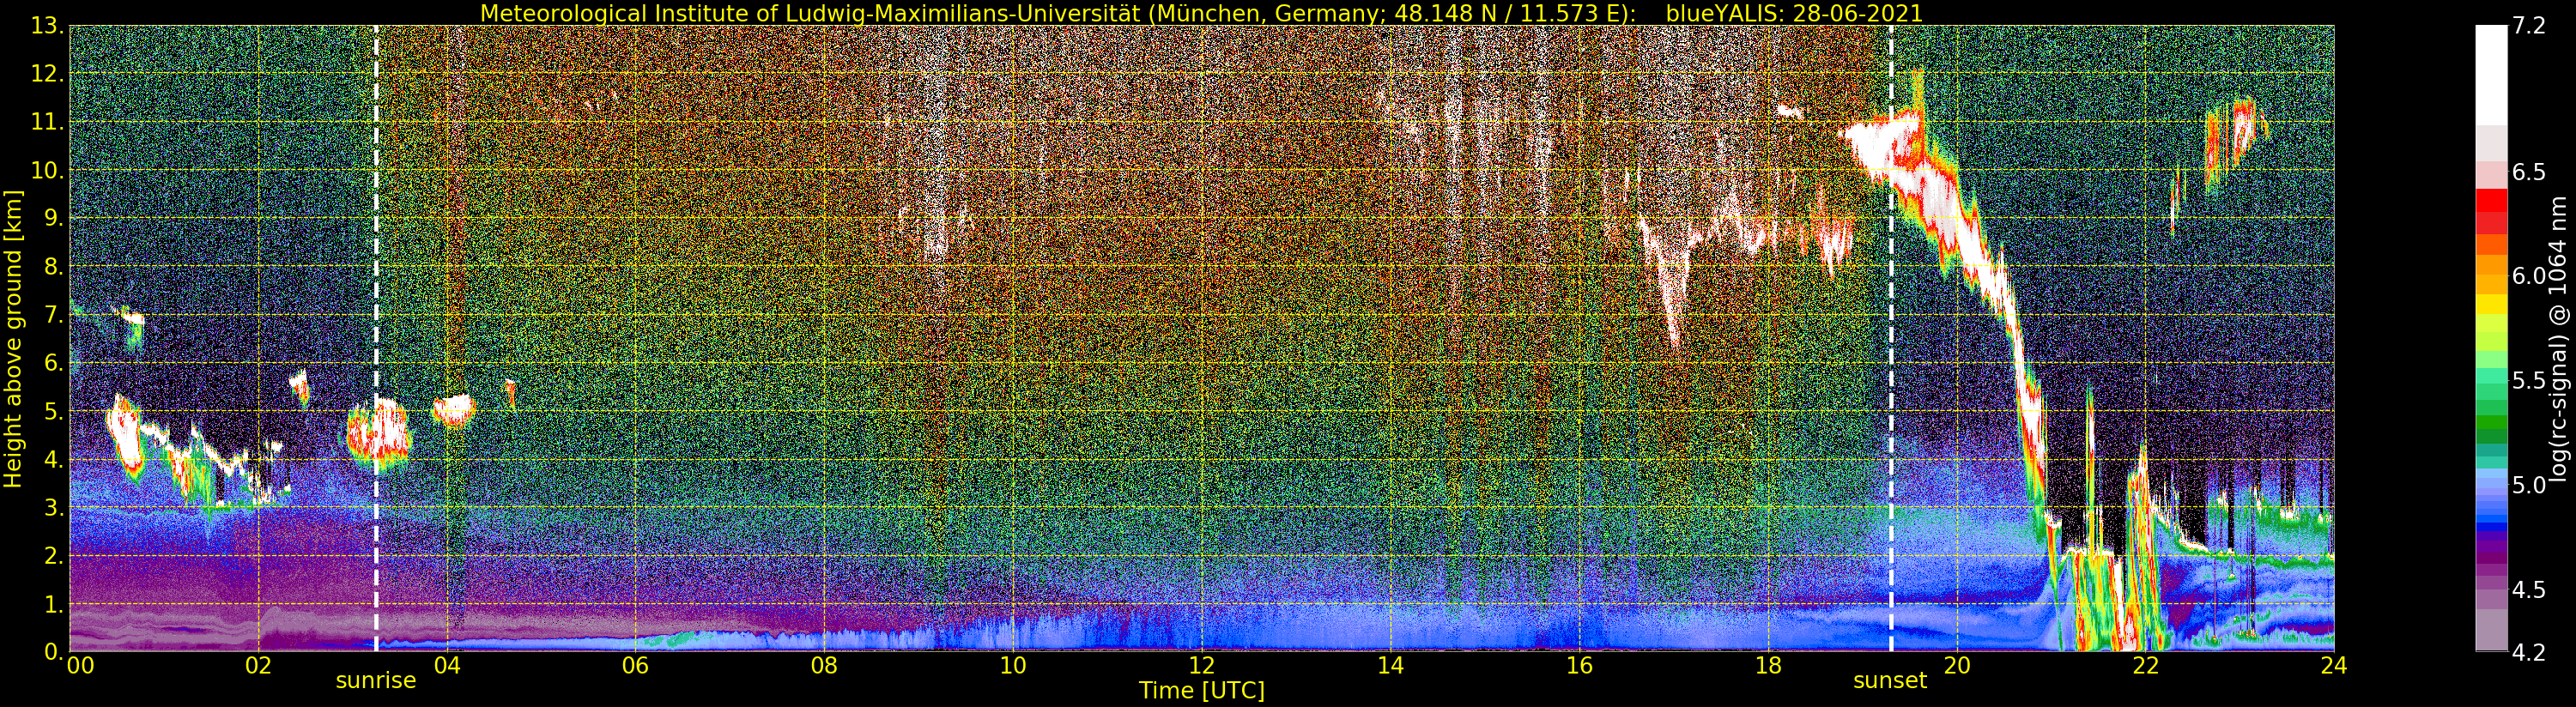Click the white top segment of the colorbar
The image size is (2576, 707).
[2491, 75]
